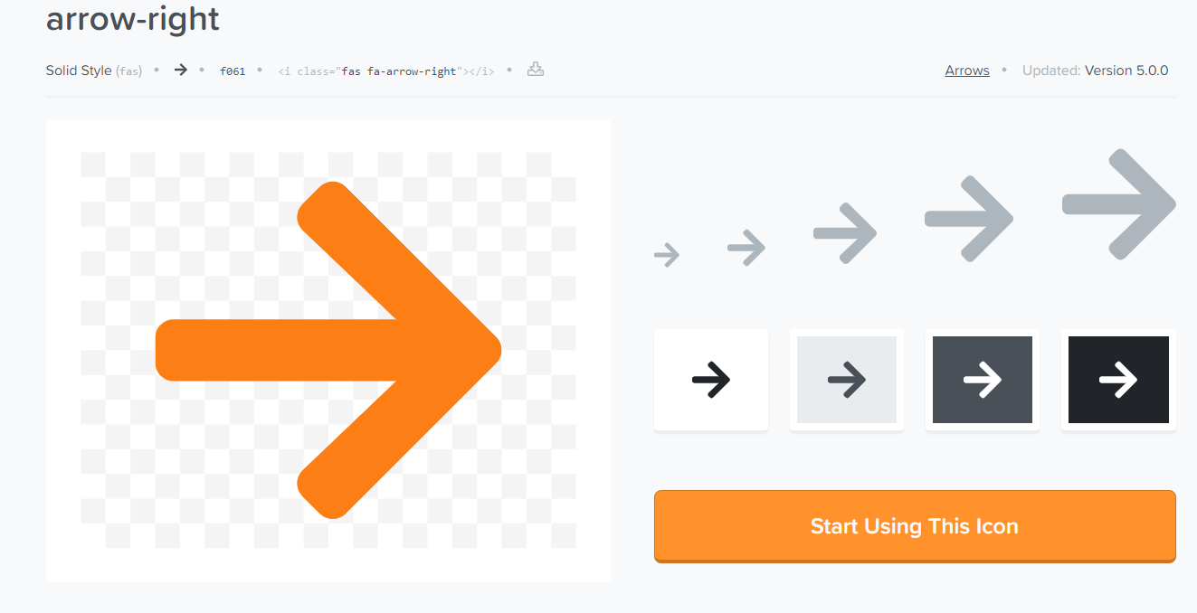Screen dimensions: 1197x613
Task: Click the Start Using This Icon button
Action: pyautogui.click(x=915, y=526)
